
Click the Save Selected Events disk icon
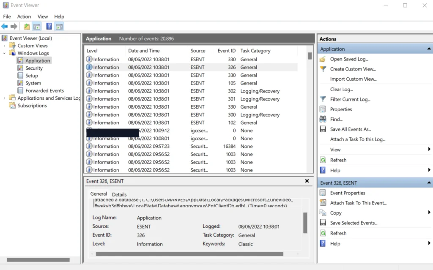pyautogui.click(x=323, y=223)
